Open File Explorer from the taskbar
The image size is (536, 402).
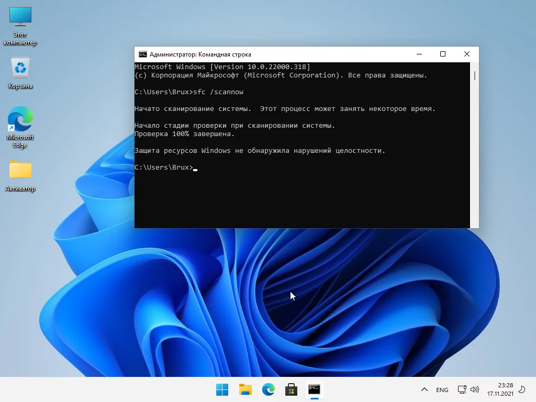coord(245,389)
